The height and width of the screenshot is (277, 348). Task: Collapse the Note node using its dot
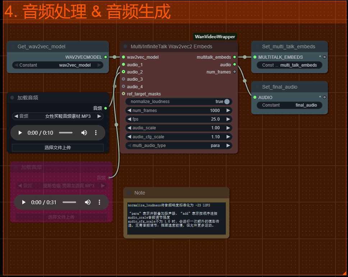[x=129, y=193]
